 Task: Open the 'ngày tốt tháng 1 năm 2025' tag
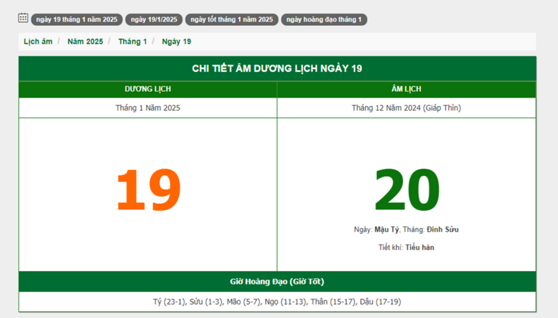tap(231, 20)
